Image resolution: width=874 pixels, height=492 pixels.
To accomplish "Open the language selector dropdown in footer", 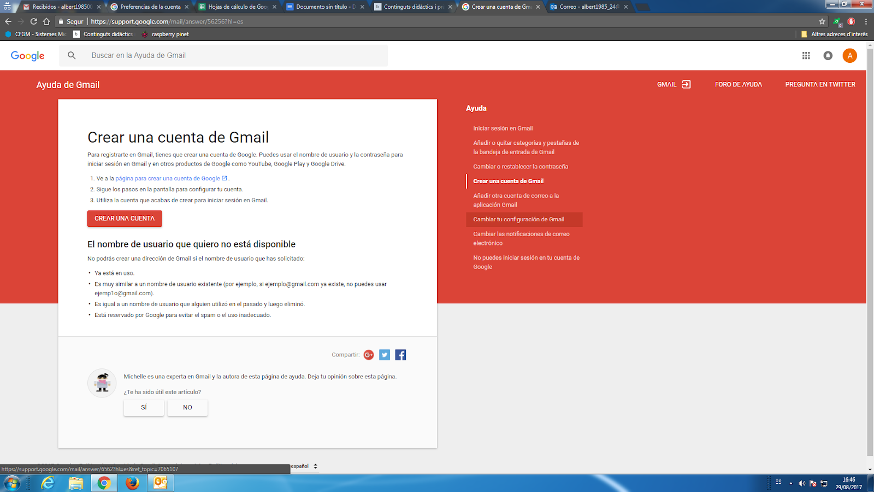I will pyautogui.click(x=304, y=466).
